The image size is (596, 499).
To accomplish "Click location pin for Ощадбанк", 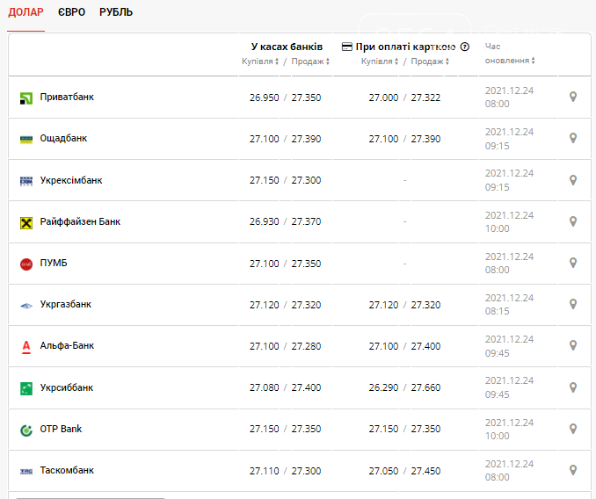I will [x=573, y=138].
